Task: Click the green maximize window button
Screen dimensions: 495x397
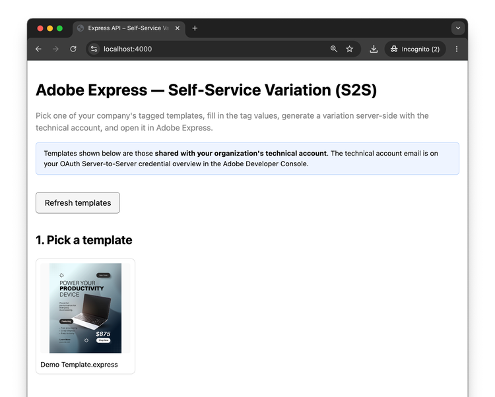Action: (x=59, y=28)
